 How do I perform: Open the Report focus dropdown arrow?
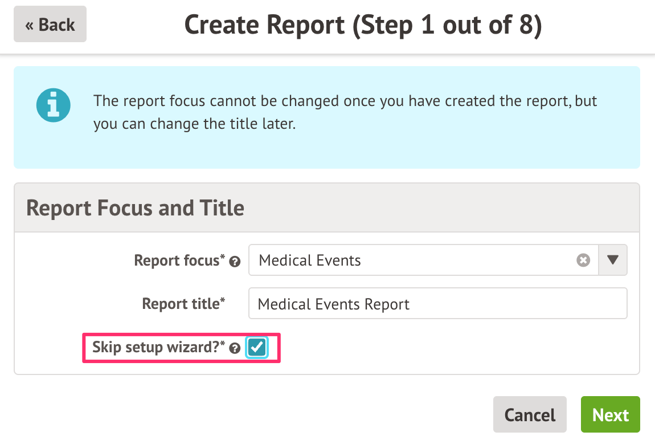point(613,260)
